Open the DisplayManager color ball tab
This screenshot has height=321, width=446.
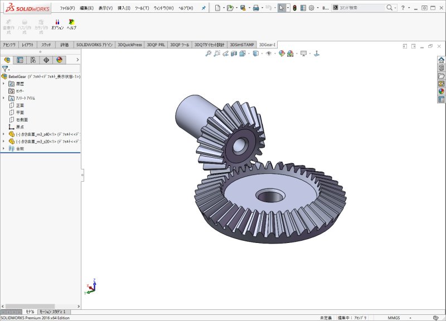(59, 60)
